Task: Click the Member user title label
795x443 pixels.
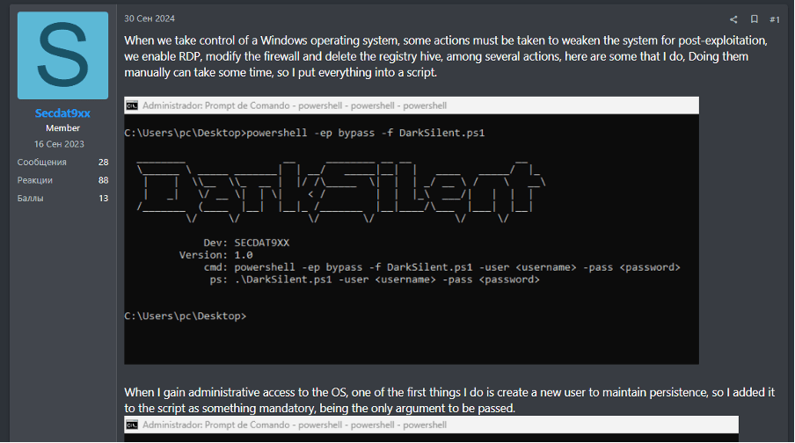Action: point(63,128)
